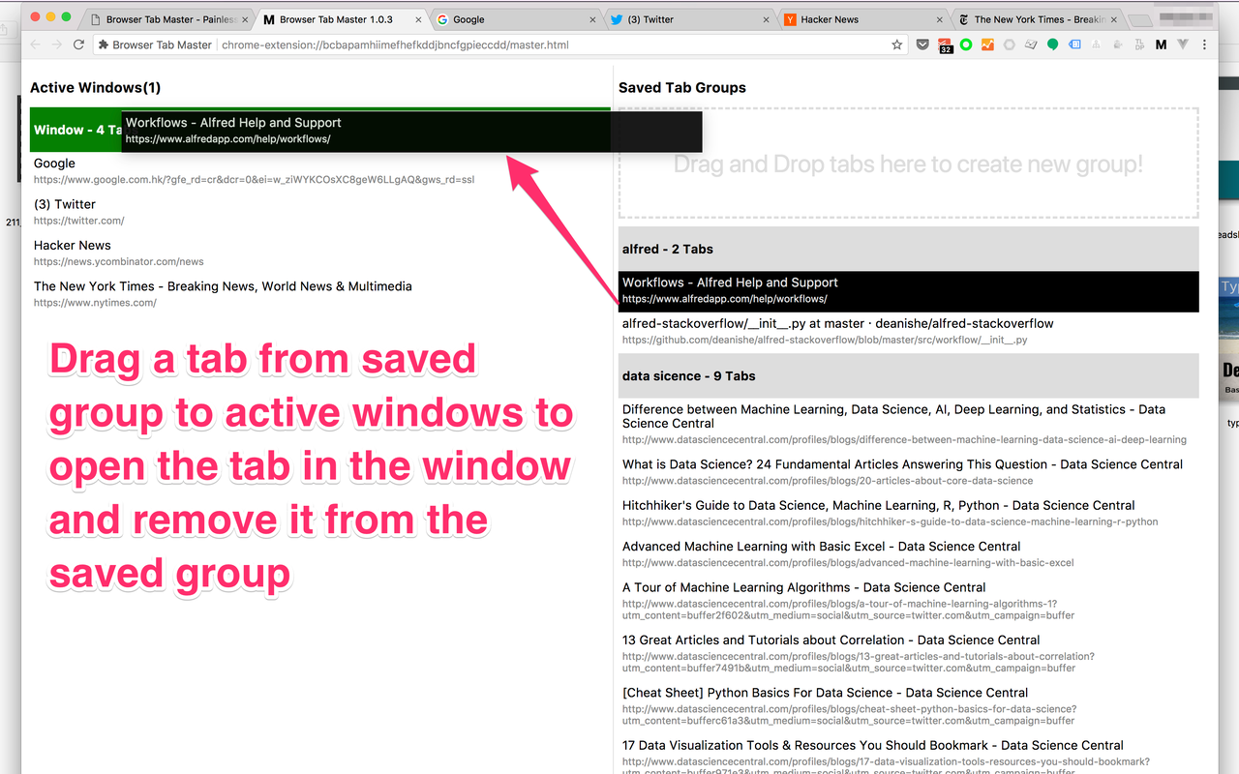
Task: Click the Active Windows(1) heading
Action: pyautogui.click(x=96, y=88)
